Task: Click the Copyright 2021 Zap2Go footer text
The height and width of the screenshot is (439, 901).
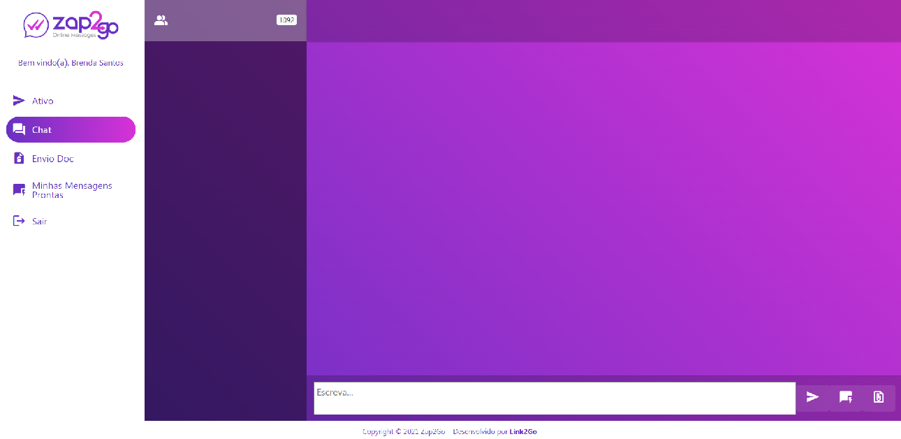Action: tap(404, 431)
